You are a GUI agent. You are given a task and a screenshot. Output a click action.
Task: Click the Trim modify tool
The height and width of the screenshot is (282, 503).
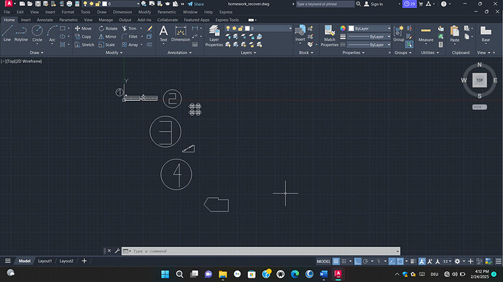click(x=130, y=28)
